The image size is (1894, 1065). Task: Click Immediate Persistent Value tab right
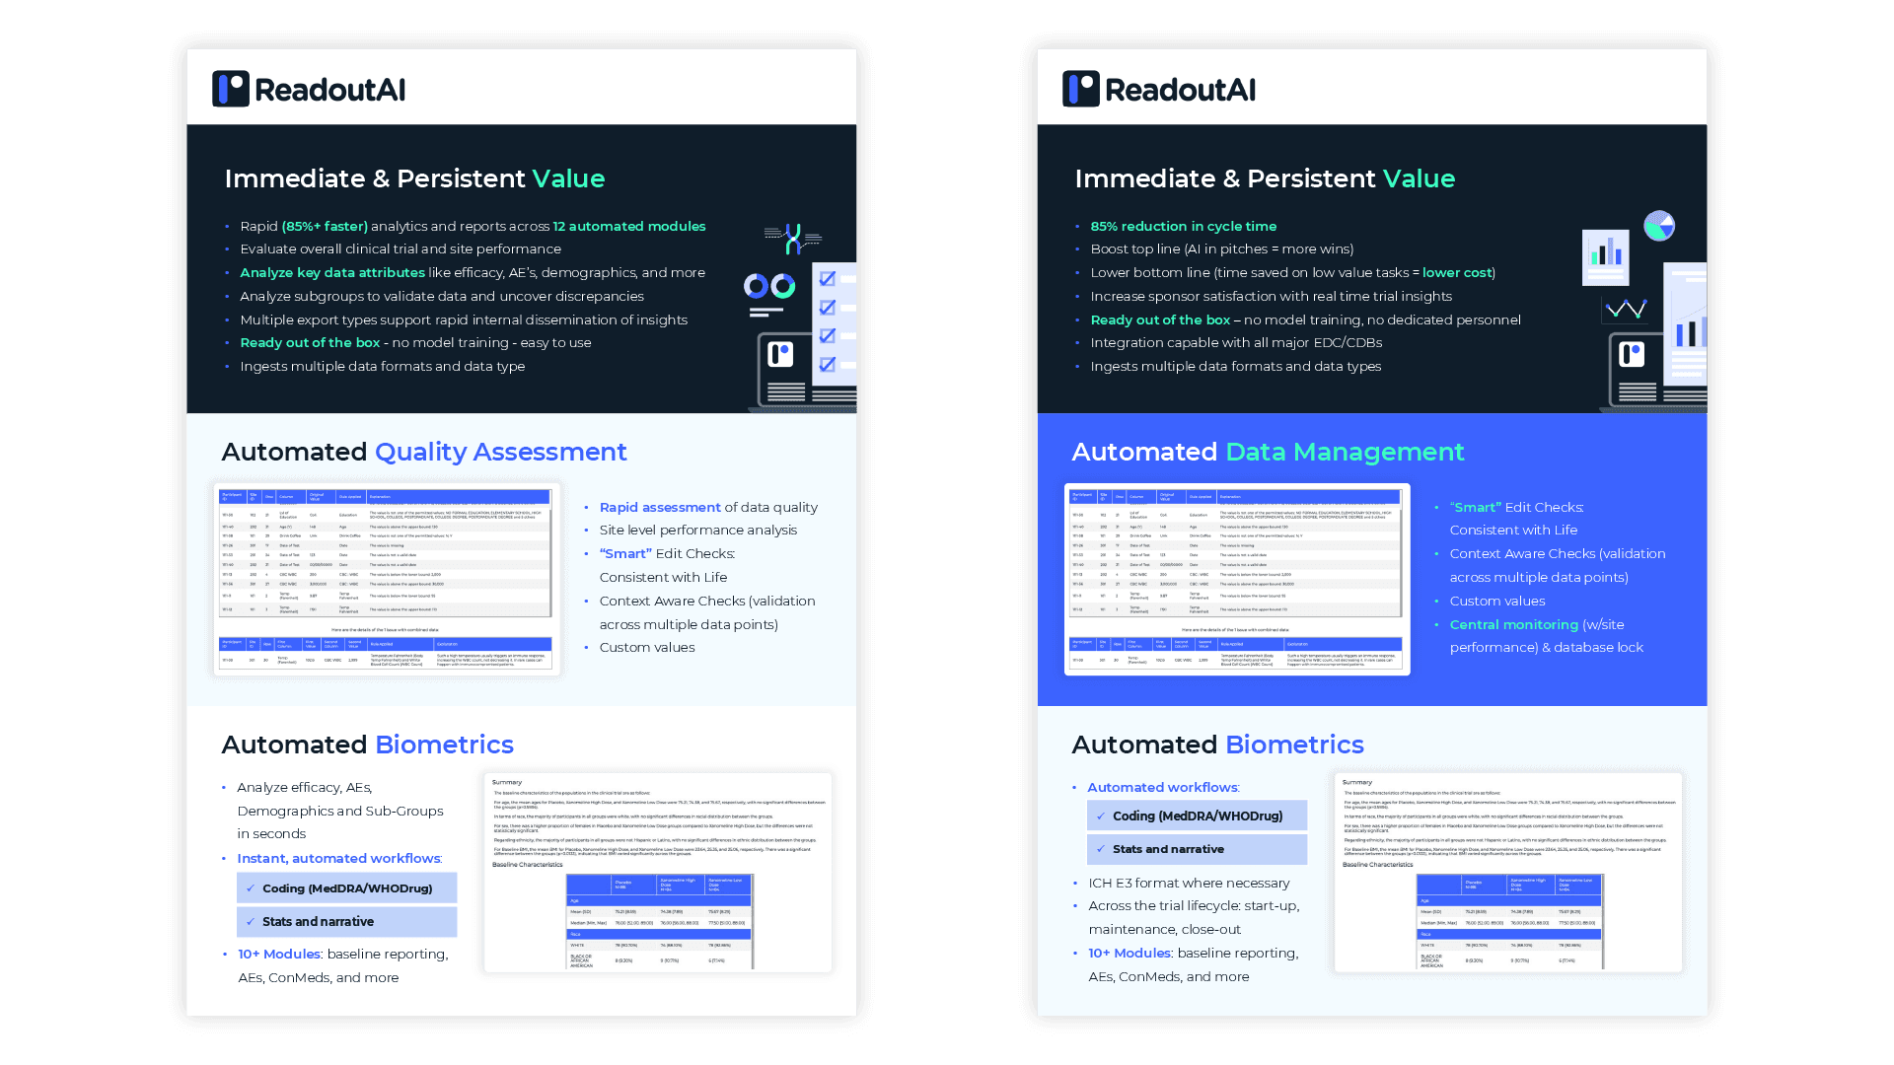[1262, 178]
